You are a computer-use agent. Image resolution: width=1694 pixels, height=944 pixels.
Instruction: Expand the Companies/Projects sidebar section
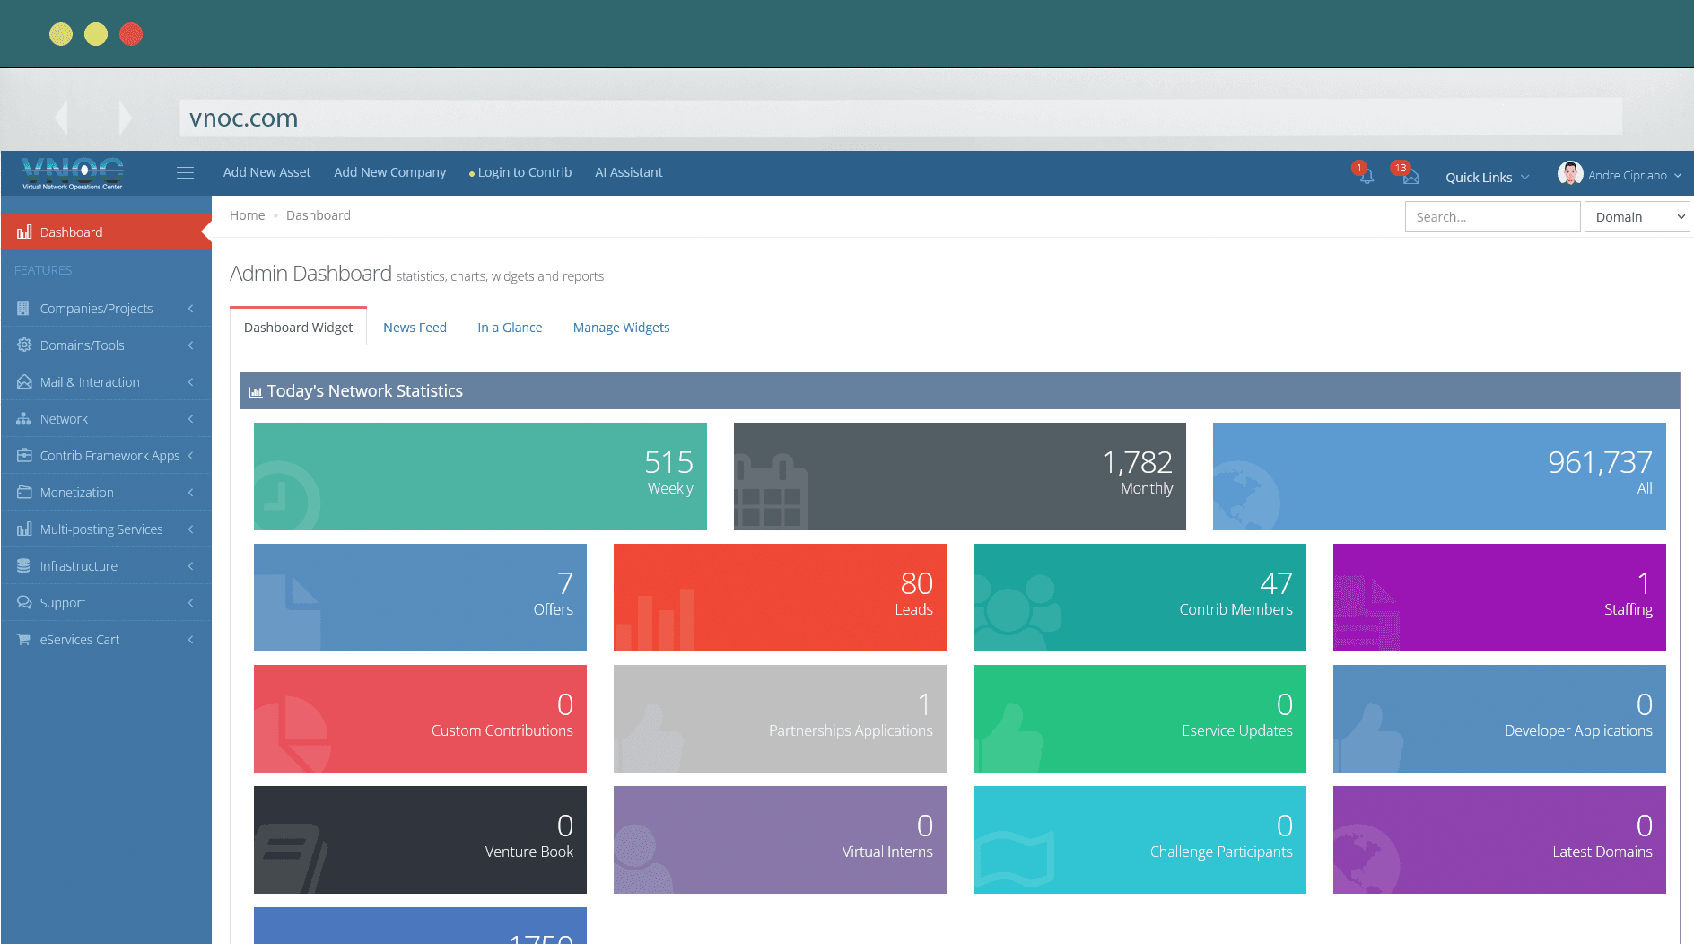click(x=96, y=309)
